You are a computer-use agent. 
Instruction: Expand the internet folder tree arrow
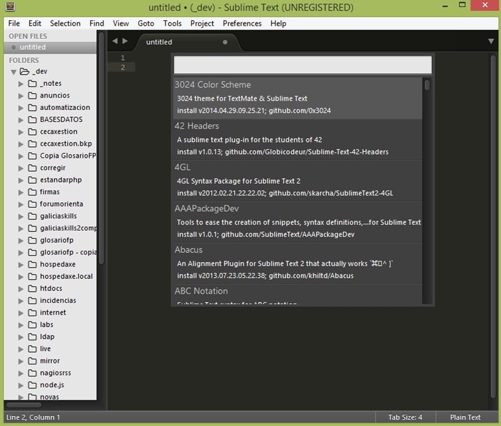[x=21, y=313]
